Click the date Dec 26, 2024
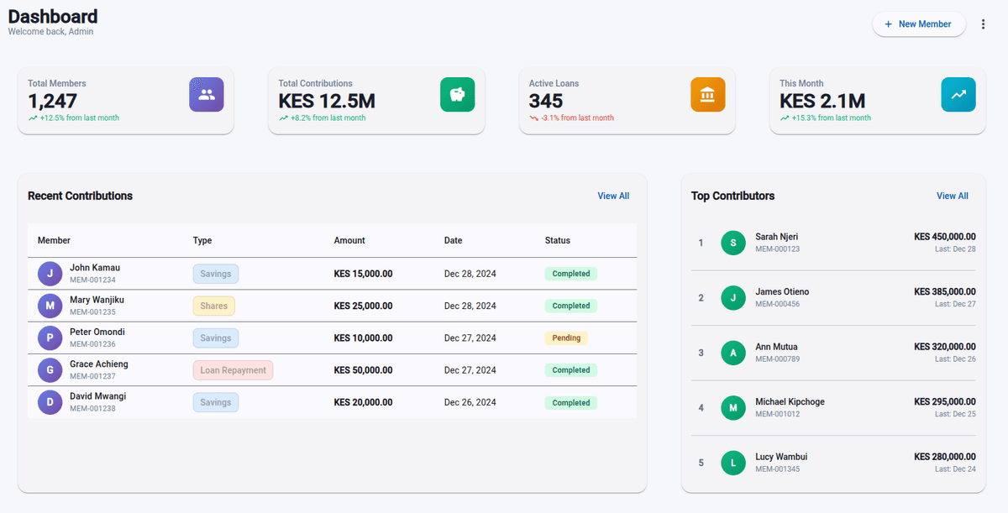The width and height of the screenshot is (1008, 513). click(x=470, y=402)
